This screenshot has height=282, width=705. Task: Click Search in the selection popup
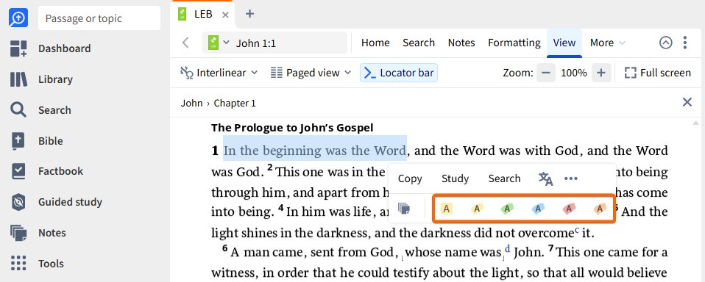pos(505,179)
